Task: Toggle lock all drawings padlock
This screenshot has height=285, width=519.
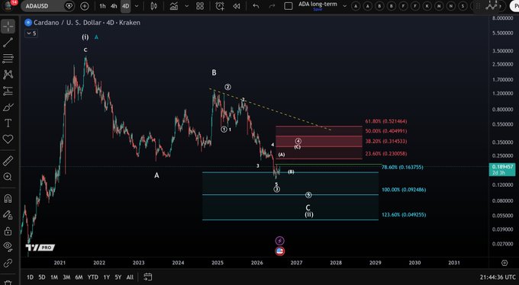Action: 8,231
